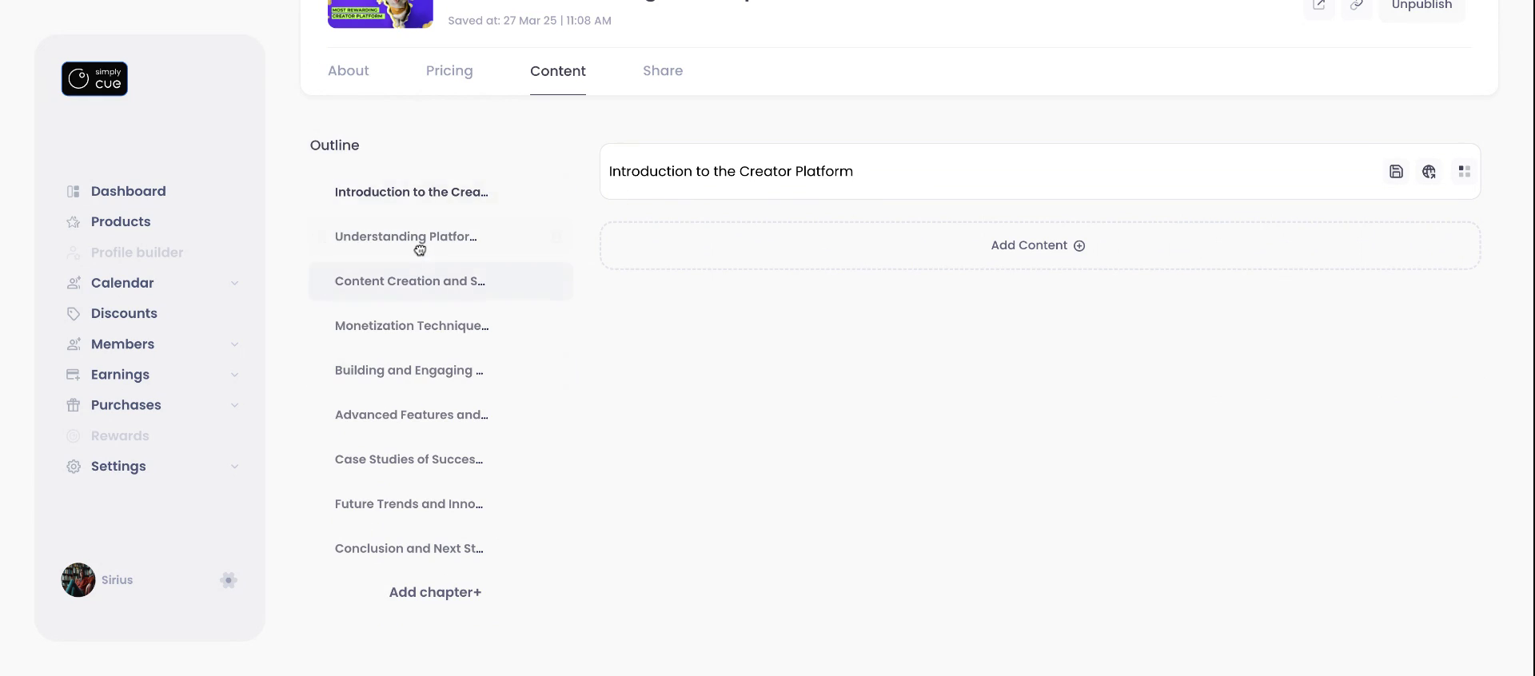The width and height of the screenshot is (1535, 676).
Task: Expand the Settings submenu arrow
Action: 234,467
